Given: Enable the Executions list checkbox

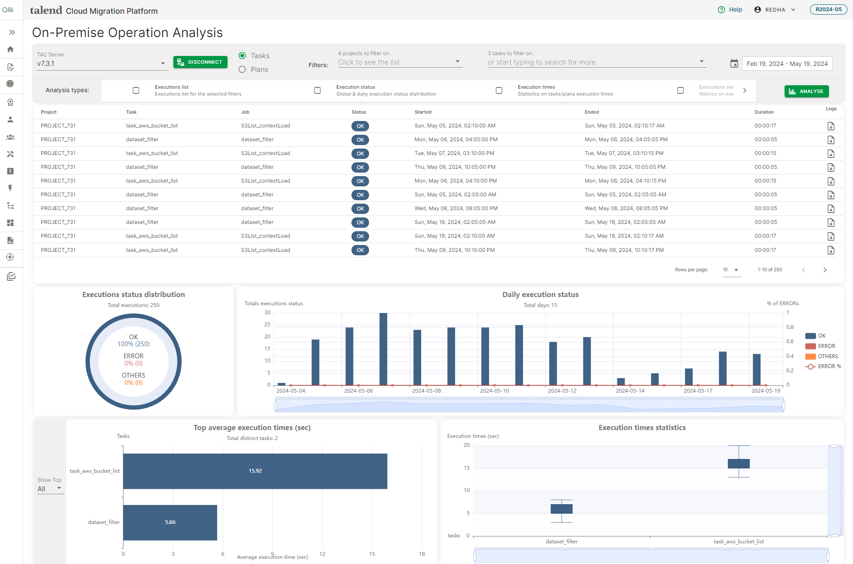Looking at the screenshot, I should point(135,91).
